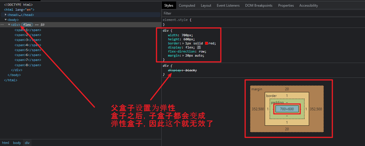Click the padding label in box model
365x146 pixels.
tap(277, 102)
